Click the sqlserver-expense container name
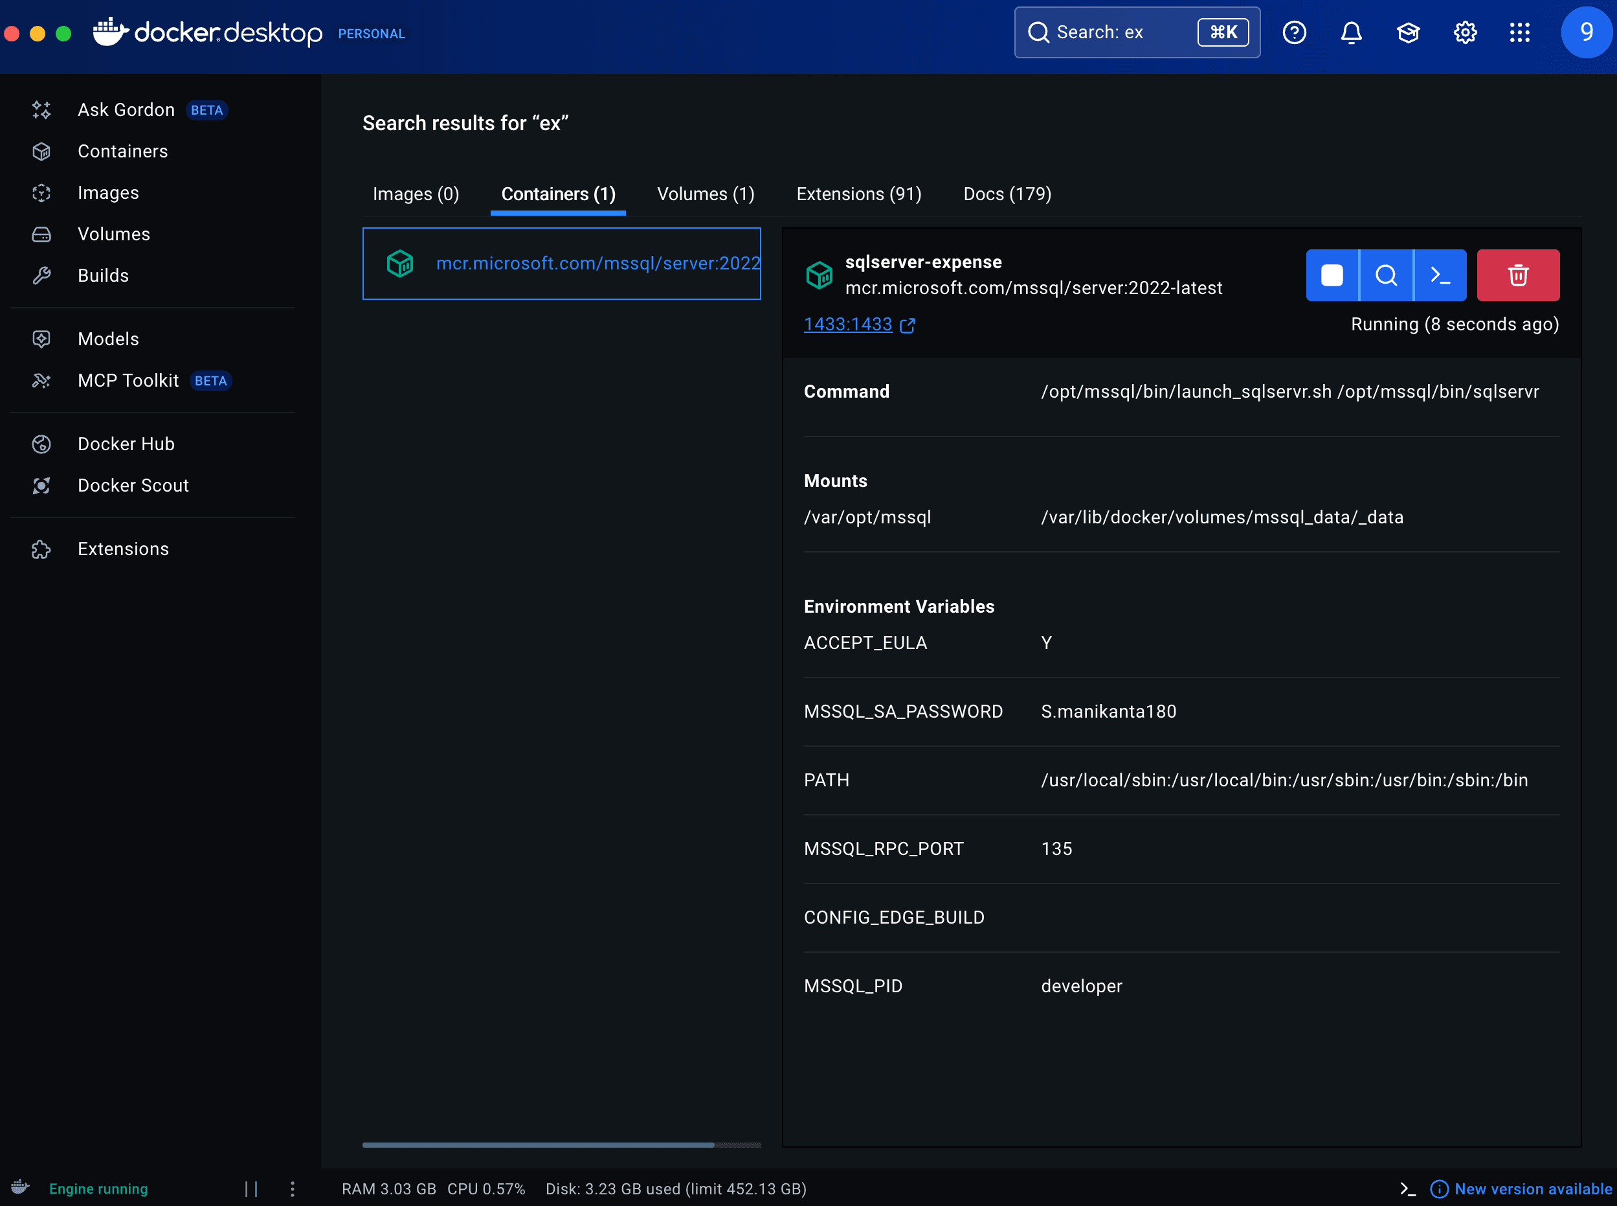The image size is (1617, 1206). pyautogui.click(x=923, y=262)
